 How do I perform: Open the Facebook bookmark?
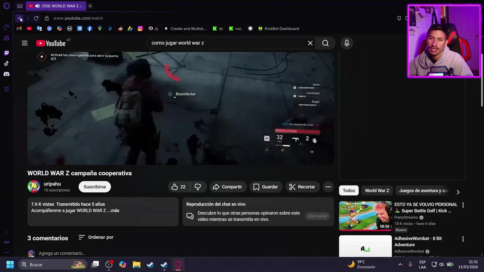point(90,29)
